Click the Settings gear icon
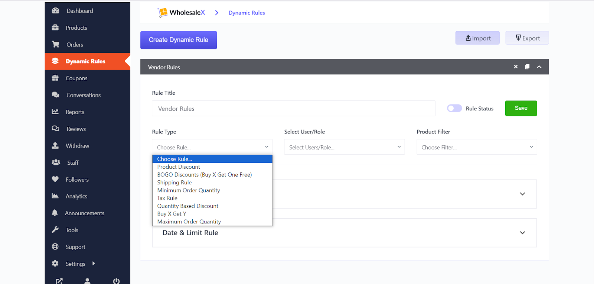The height and width of the screenshot is (284, 594). 55,263
